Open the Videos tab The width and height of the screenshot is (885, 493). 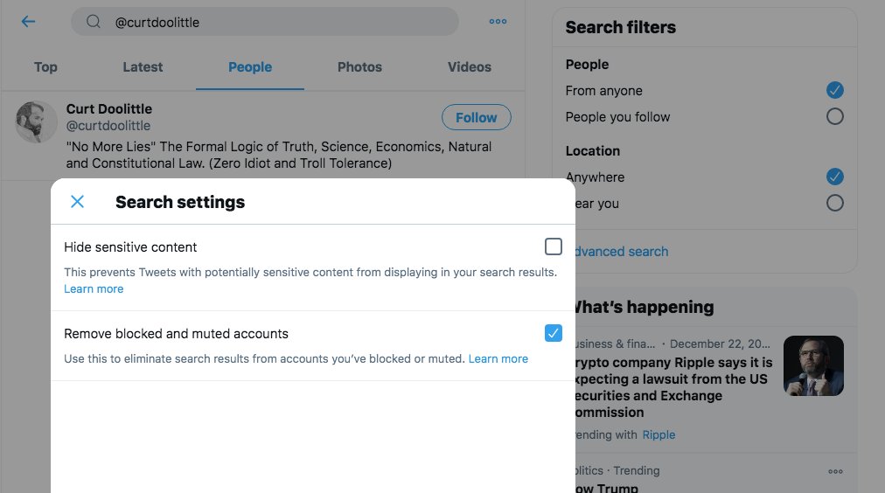tap(470, 67)
